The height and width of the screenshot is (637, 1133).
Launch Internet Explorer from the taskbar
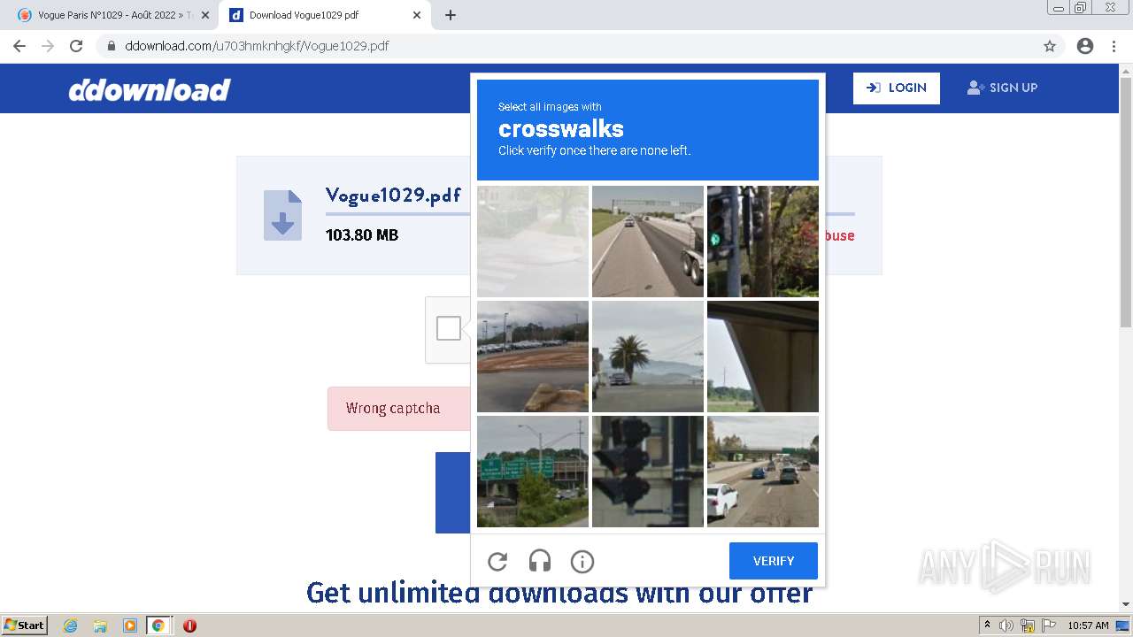click(71, 625)
